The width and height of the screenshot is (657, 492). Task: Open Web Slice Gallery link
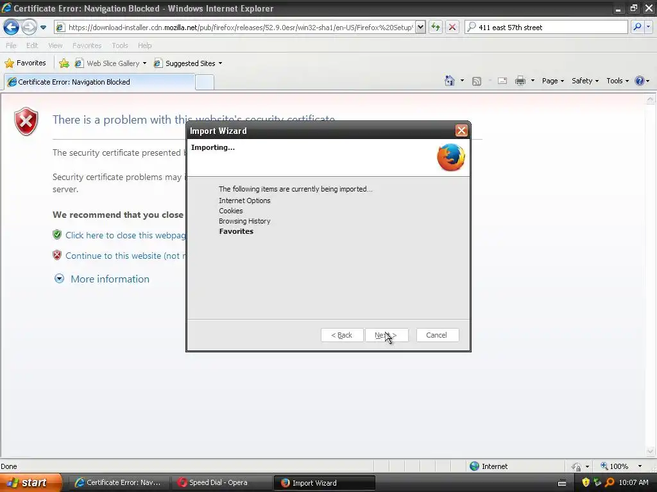pyautogui.click(x=107, y=63)
